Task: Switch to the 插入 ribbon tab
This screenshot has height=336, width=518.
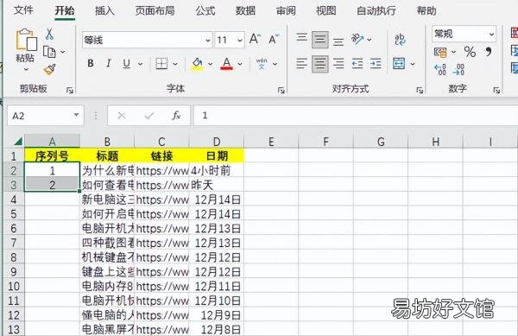Action: coord(104,11)
